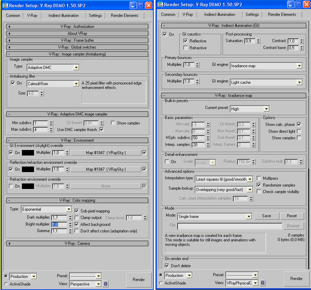
Task: Click the 3ds Max icon in left title bar
Action: coord(5,5)
